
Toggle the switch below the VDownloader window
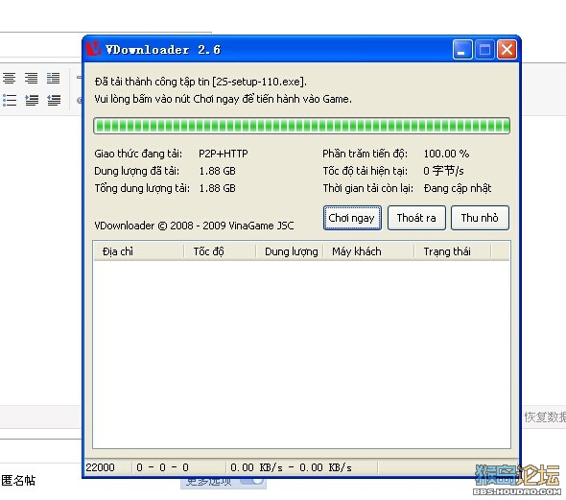pyautogui.click(x=252, y=482)
